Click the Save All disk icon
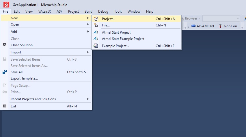246x137 pixels. pos(5,72)
